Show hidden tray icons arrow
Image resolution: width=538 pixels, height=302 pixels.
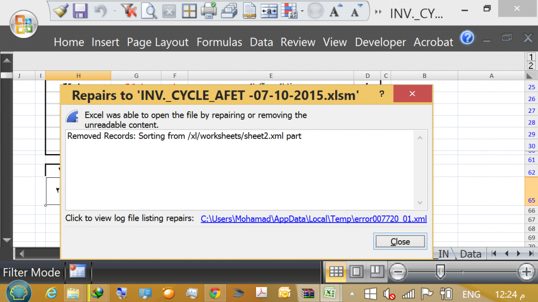pos(352,294)
